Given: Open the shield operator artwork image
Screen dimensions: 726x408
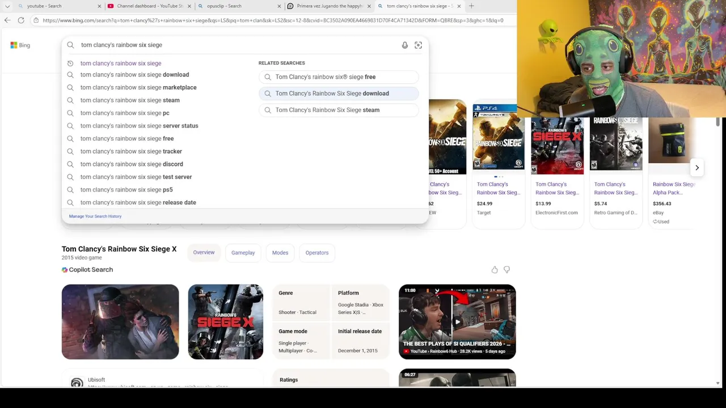Looking at the screenshot, I should 120,322.
